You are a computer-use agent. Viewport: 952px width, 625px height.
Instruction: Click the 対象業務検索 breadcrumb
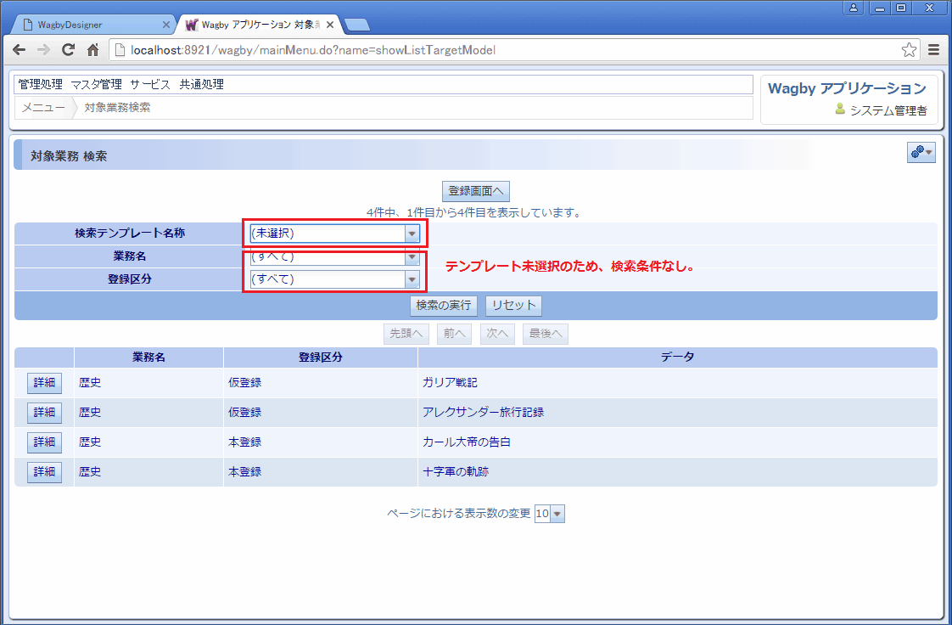click(x=117, y=108)
